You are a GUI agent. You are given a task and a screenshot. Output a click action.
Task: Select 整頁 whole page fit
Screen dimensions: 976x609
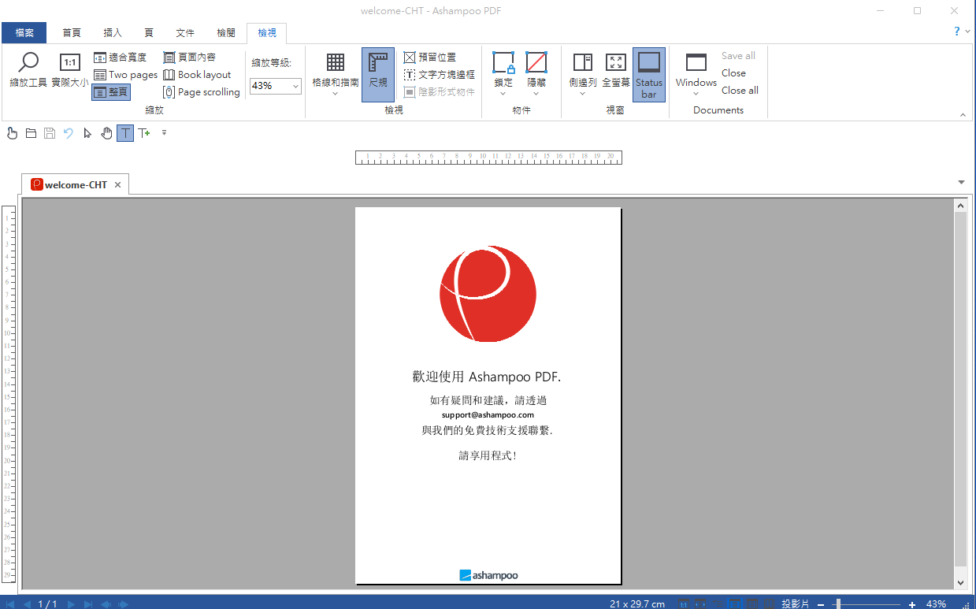pos(111,92)
